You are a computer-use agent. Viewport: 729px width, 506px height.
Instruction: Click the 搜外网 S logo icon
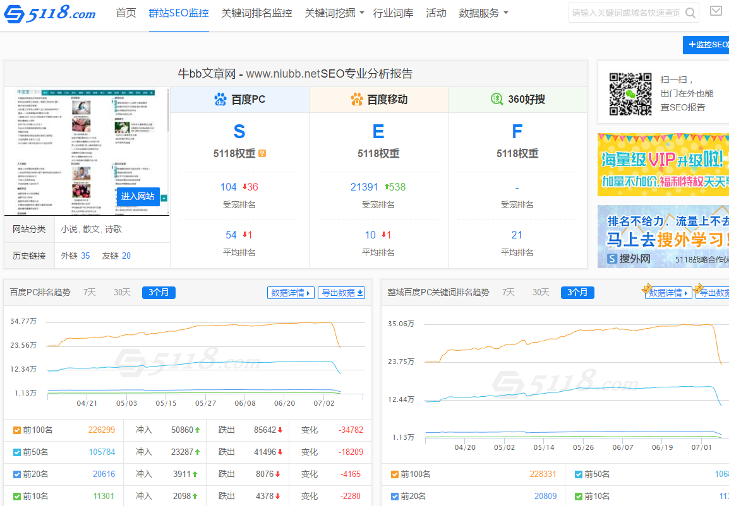(x=612, y=259)
